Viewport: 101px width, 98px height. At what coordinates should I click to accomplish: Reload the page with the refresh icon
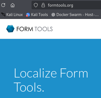[x=3, y=5]
